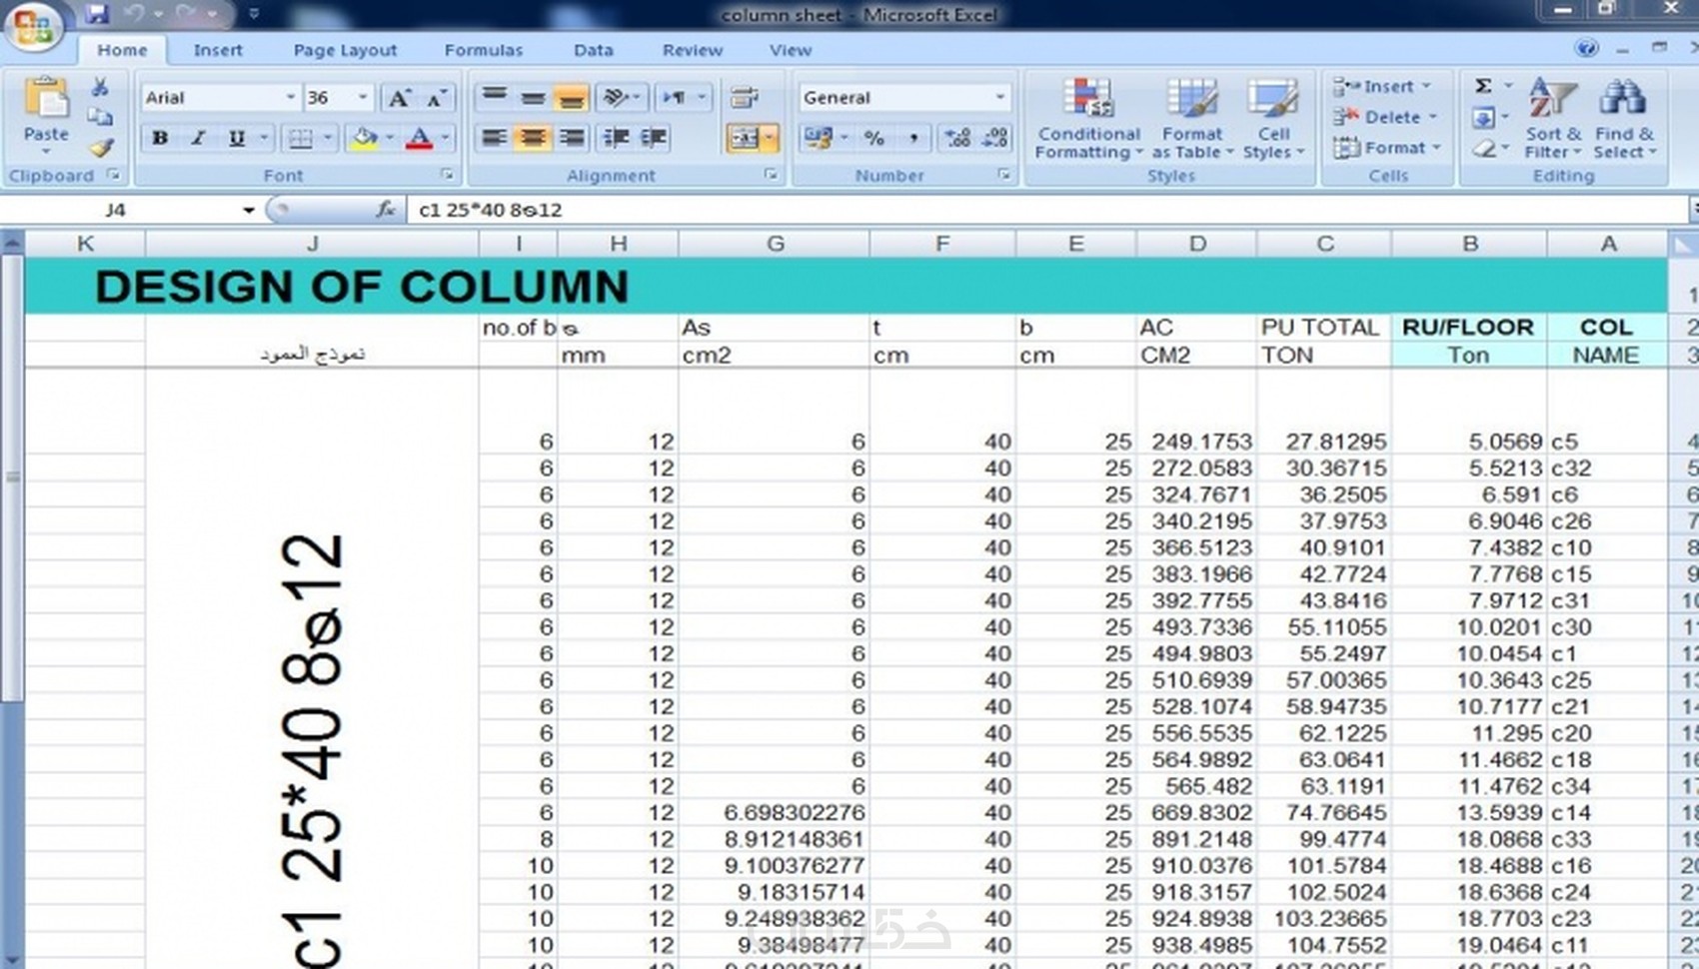The height and width of the screenshot is (969, 1699).
Task: Activate the Format Painter brush
Action: tap(100, 148)
